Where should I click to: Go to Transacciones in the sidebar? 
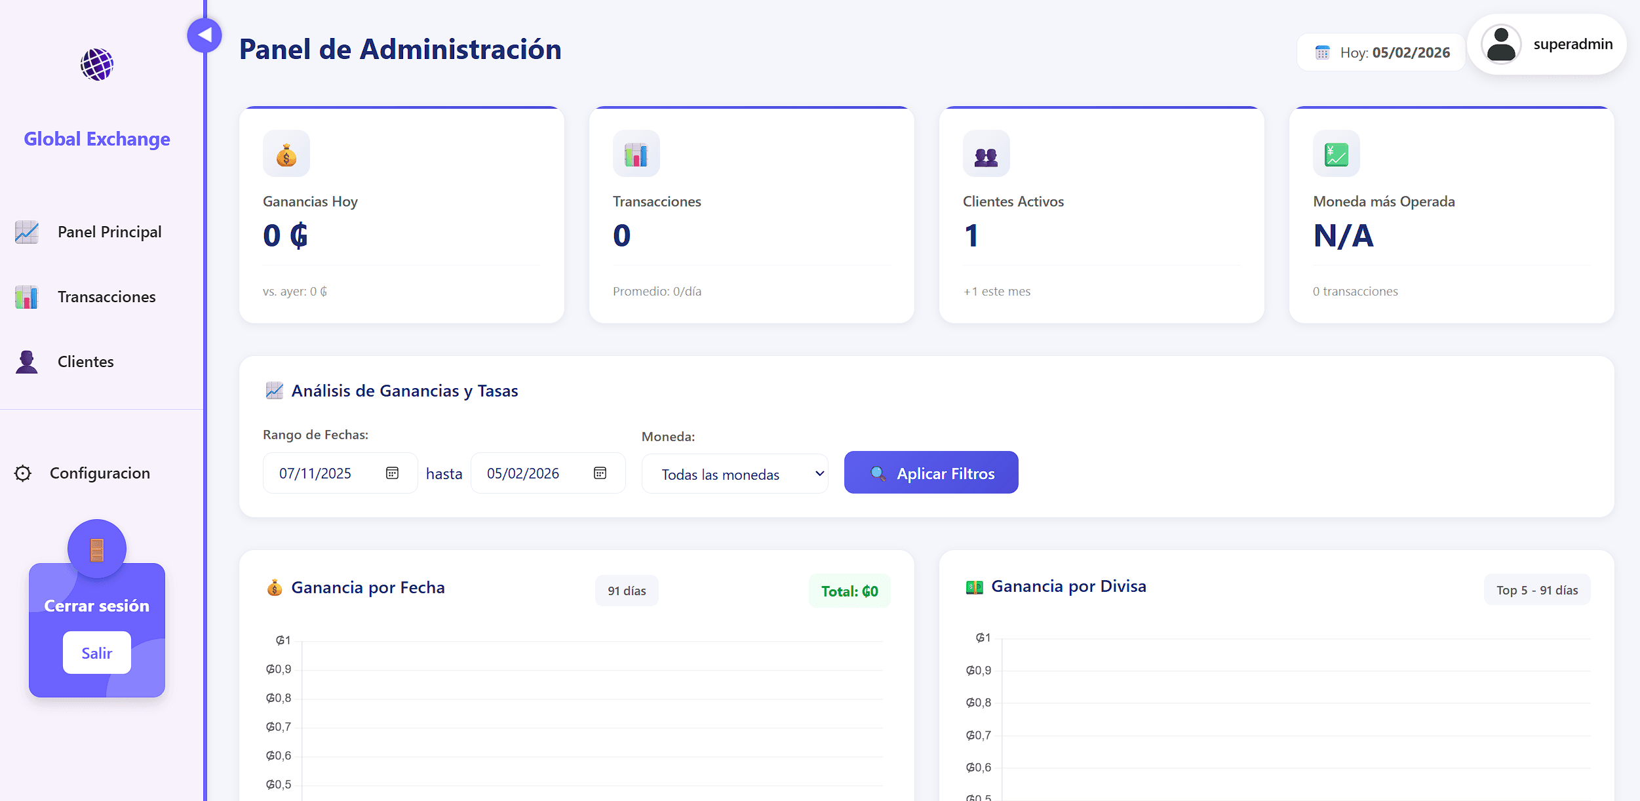(x=102, y=297)
